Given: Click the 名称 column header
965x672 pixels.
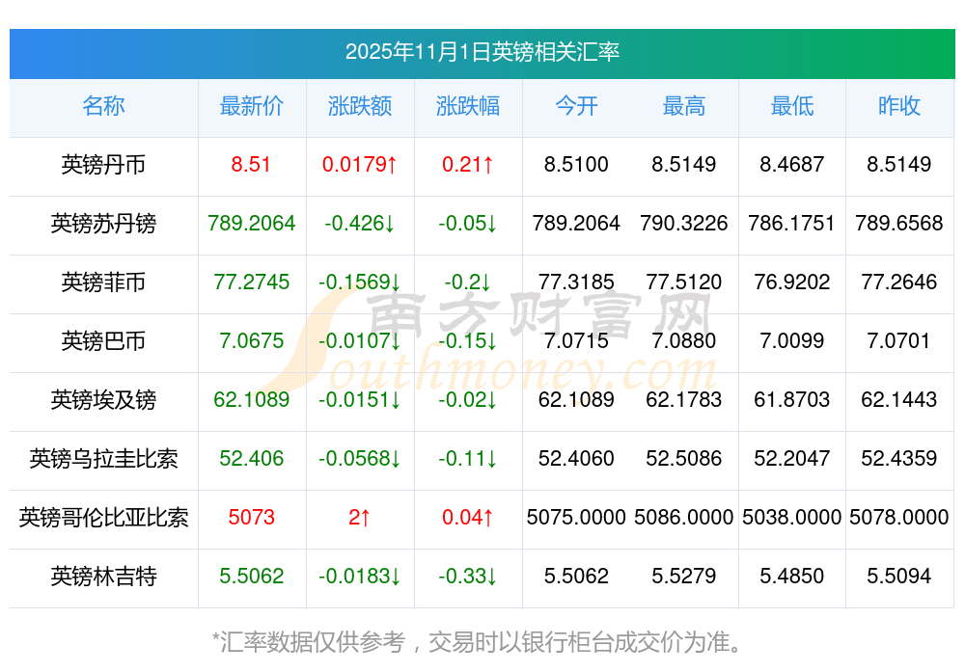Looking at the screenshot, I should [103, 107].
